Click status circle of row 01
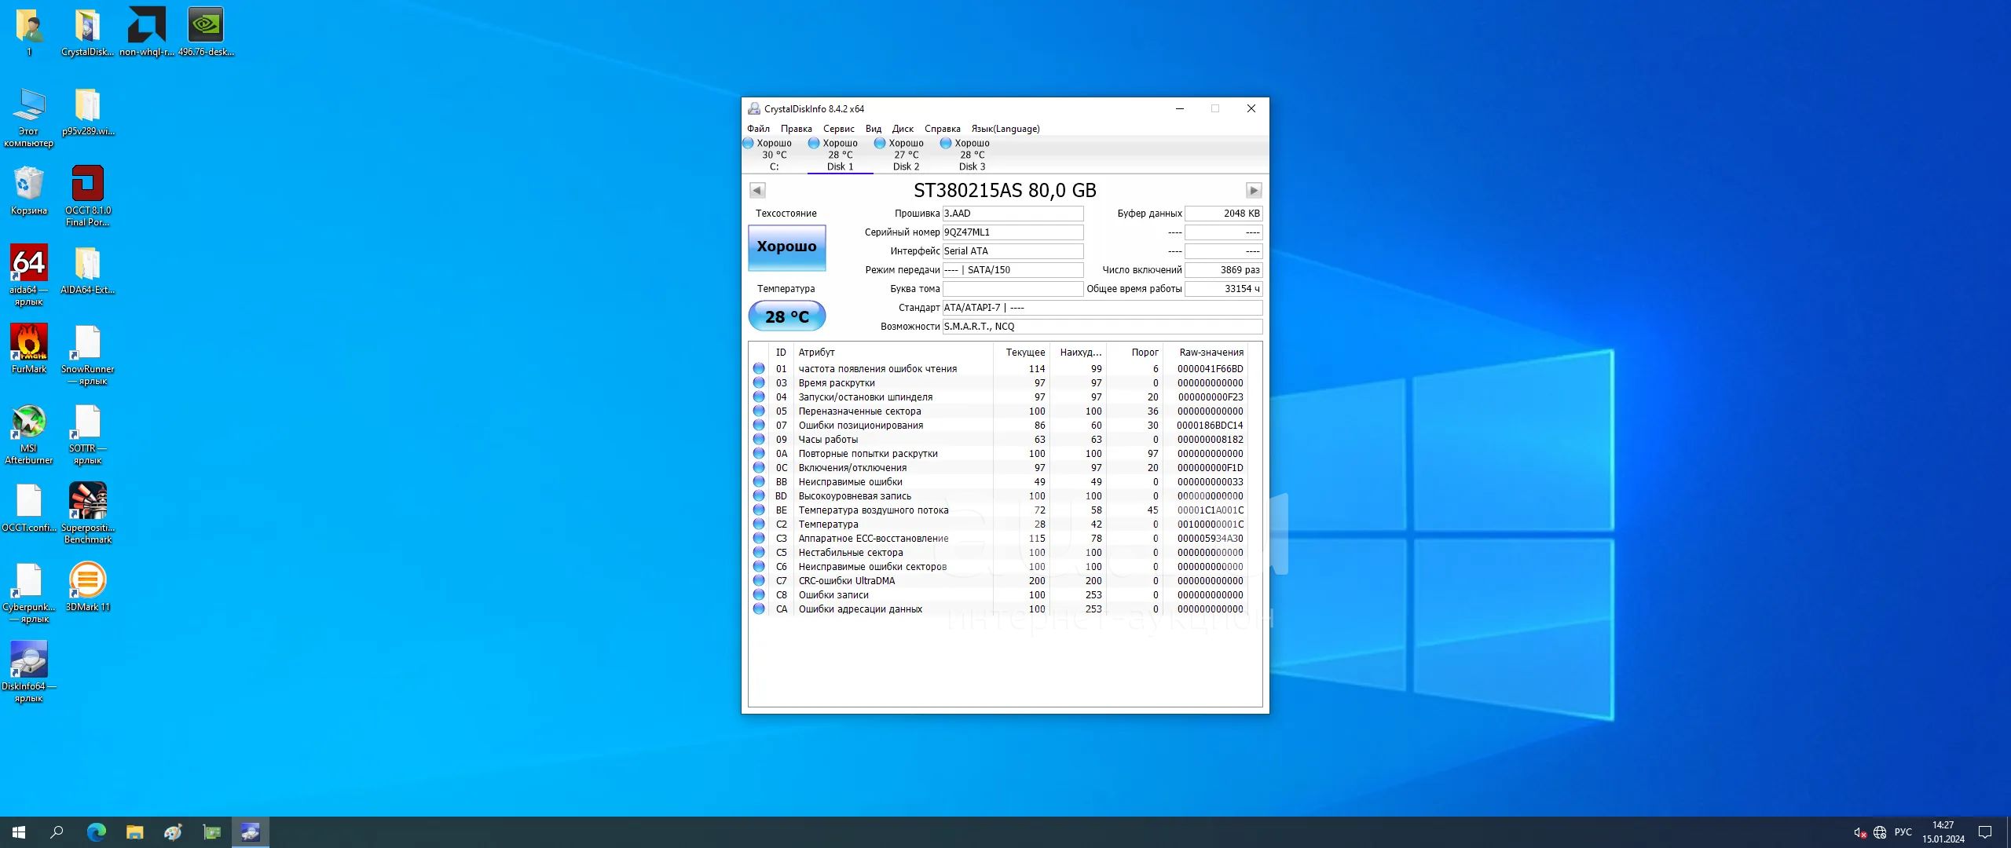The image size is (2011, 848). 759,368
